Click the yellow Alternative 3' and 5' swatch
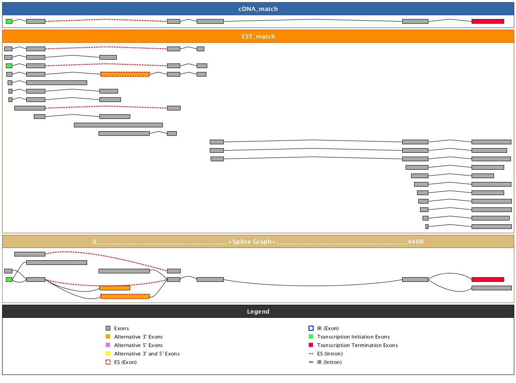The width and height of the screenshot is (516, 383). [108, 354]
